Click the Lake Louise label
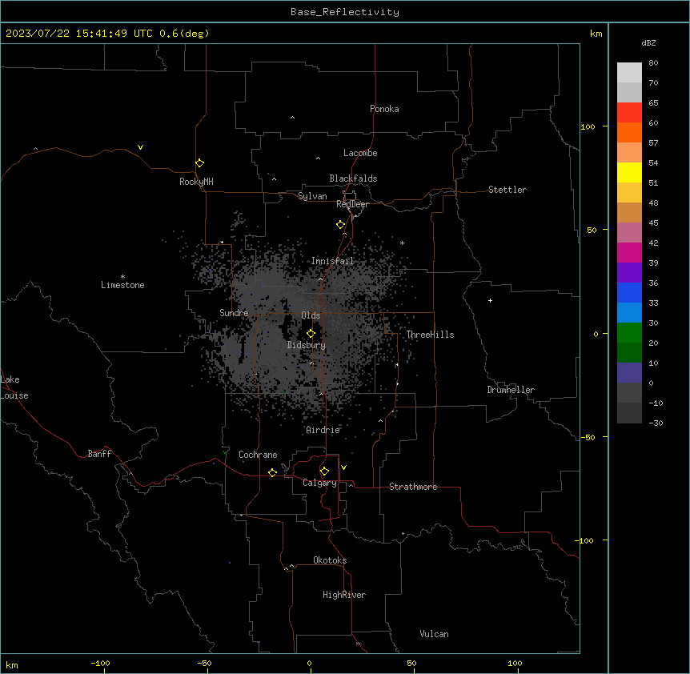This screenshot has height=674, width=690. [14, 387]
